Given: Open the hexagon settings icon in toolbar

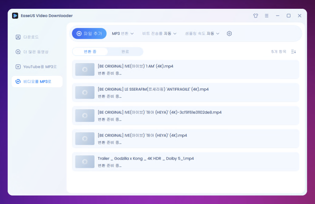Looking at the screenshot, I should (229, 34).
